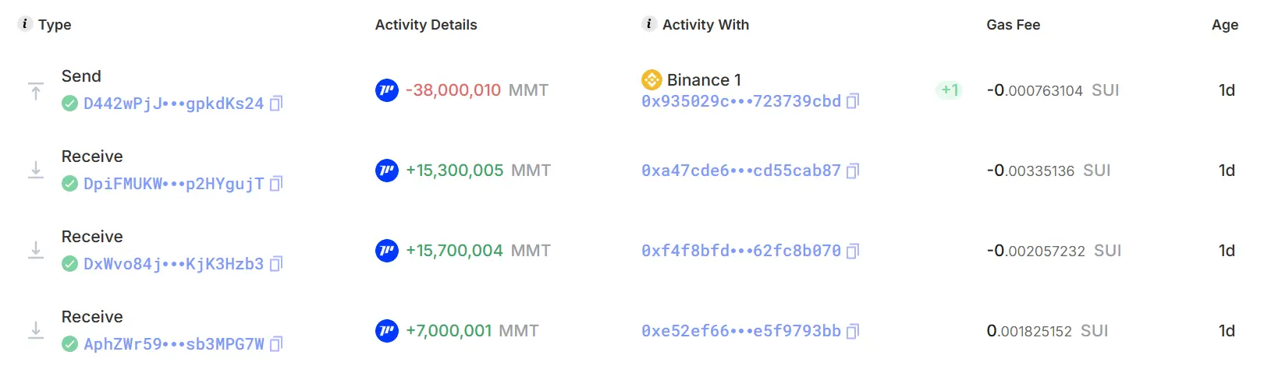Copy the 0xe52ef66 address
The width and height of the screenshot is (1271, 380).
pyautogui.click(x=853, y=331)
